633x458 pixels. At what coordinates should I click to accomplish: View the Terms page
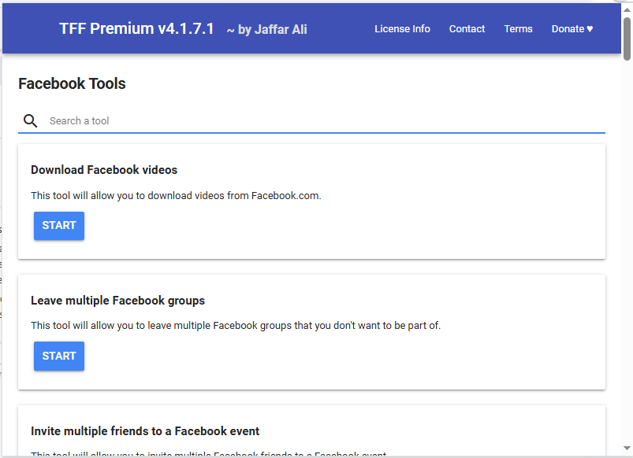518,28
